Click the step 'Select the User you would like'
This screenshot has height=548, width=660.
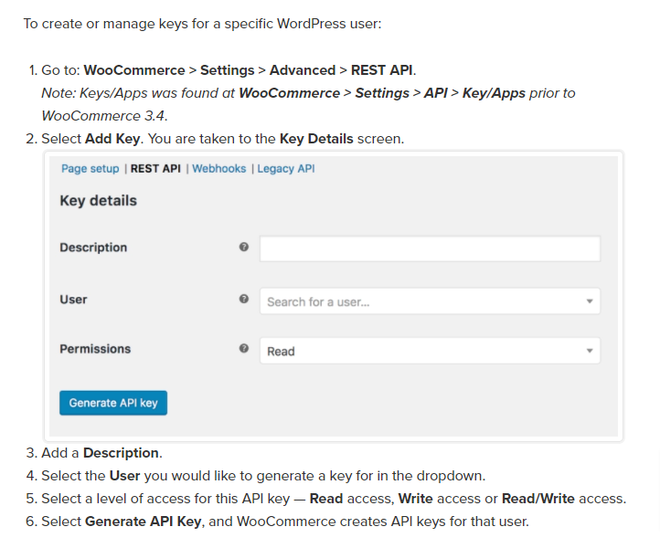[x=263, y=476]
